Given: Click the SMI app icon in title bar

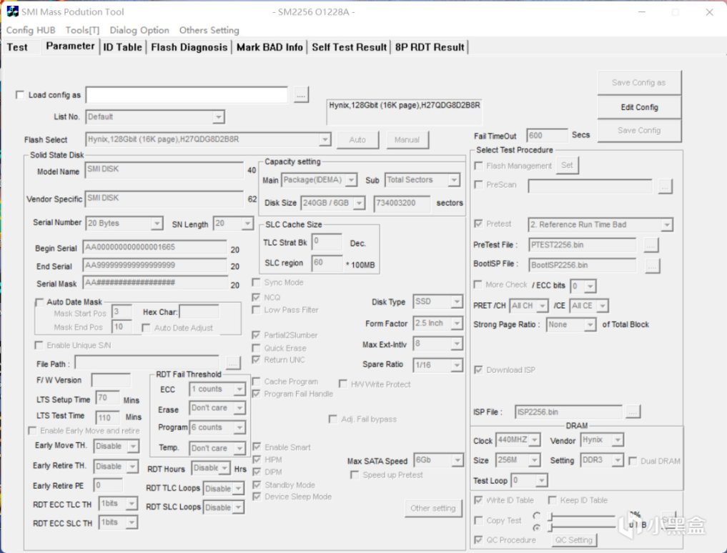Looking at the screenshot, I should [13, 11].
